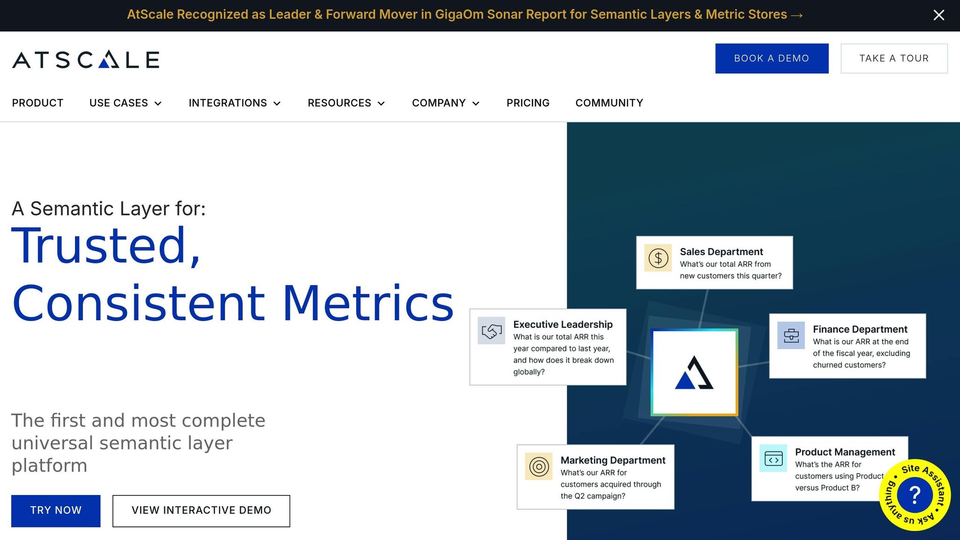
Task: Select the Executive Leadership heading text
Action: 563,324
